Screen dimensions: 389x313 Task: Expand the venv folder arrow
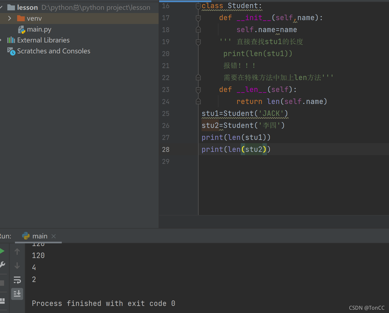coord(10,18)
